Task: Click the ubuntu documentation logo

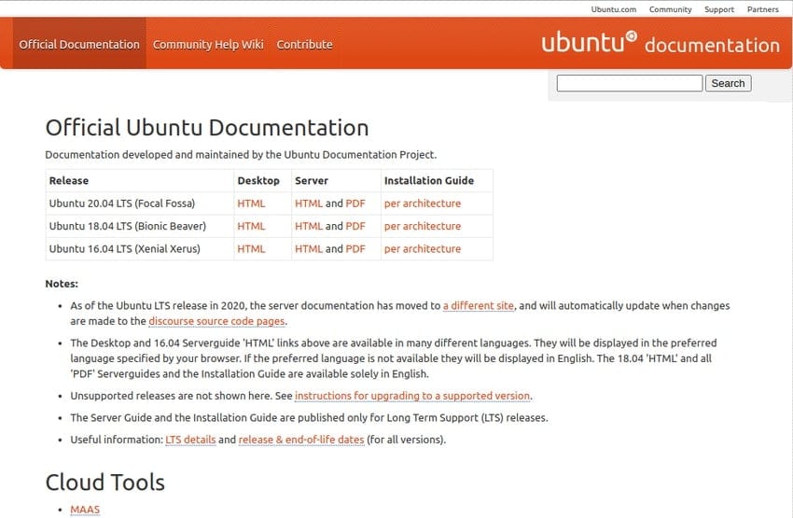Action: 661,43
